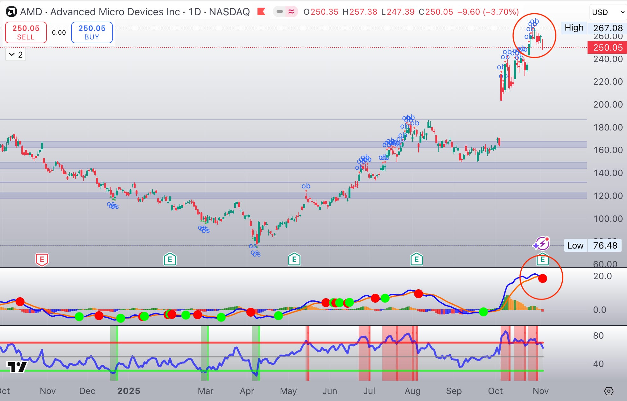The image size is (627, 401).
Task: Expand the collapsed indicators legend showing 2
Action: coord(16,55)
